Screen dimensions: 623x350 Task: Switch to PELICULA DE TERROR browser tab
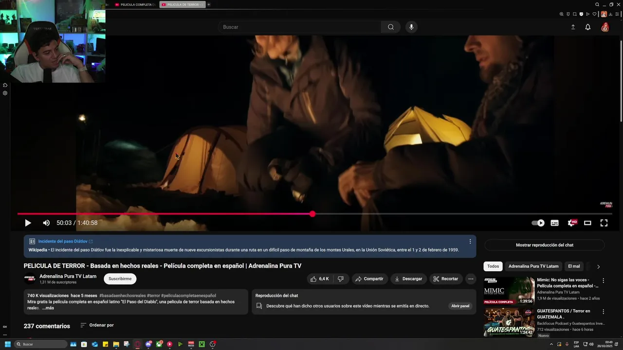pos(182,4)
